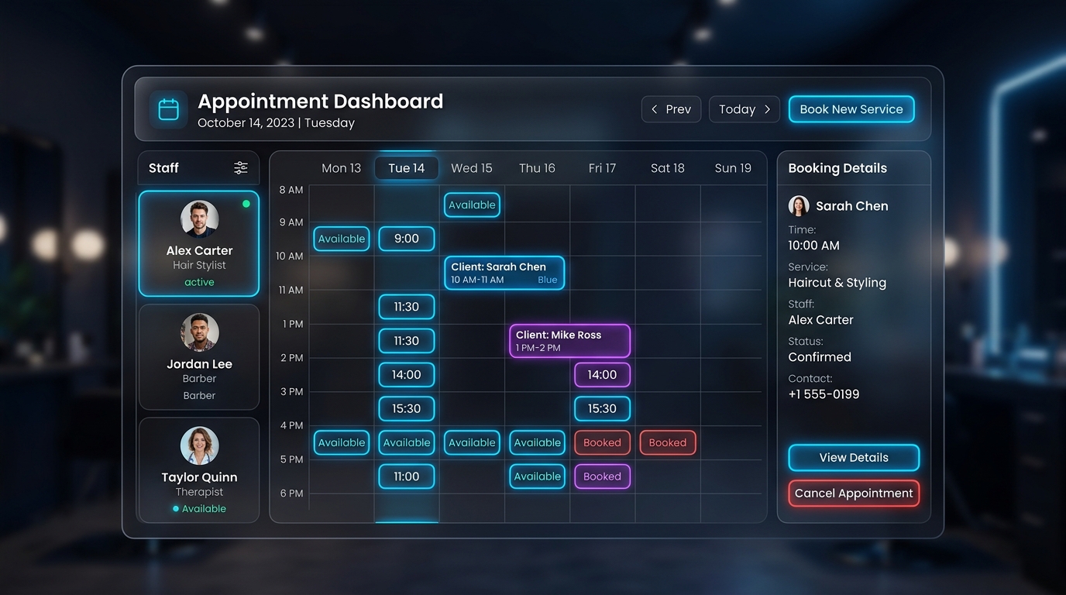This screenshot has width=1066, height=595.
Task: Click the purple Booked slot on Friday
Action: (602, 476)
